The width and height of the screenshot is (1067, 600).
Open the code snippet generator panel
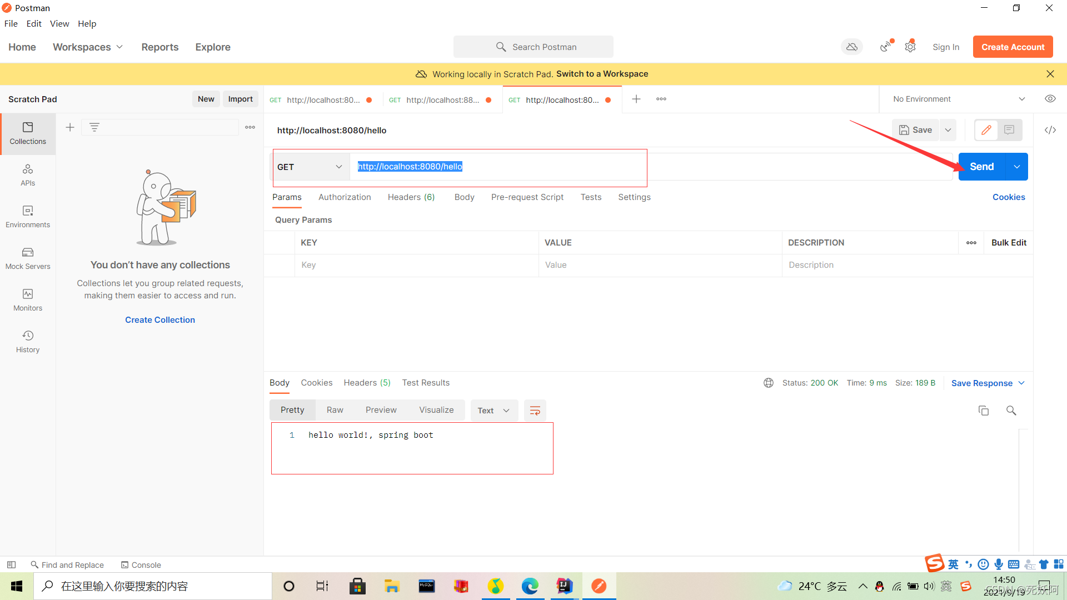[1050, 129]
